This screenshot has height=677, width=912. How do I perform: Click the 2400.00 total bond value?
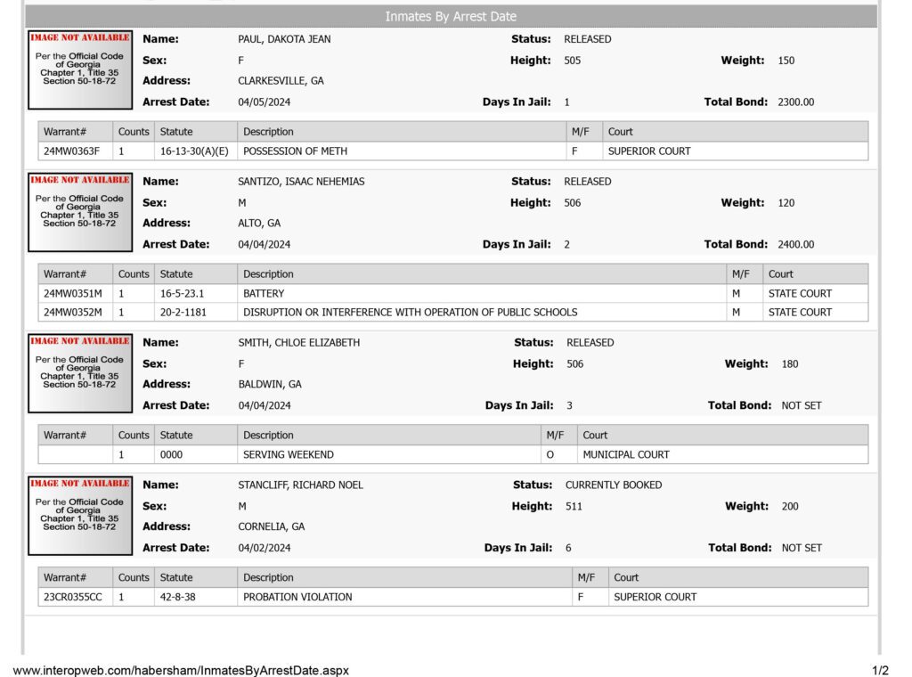795,244
